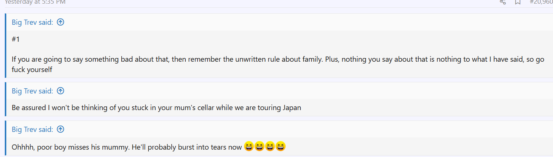Screen dimensions: 553x157
Task: Jump to source of the '#1' quote via arrow
Action: [61, 22]
